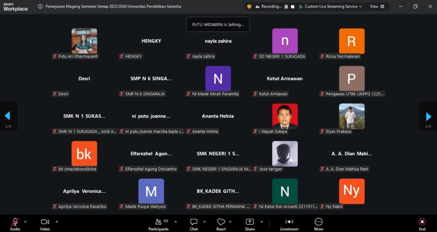Image resolution: width=437 pixels, height=232 pixels.
Task: Open the Livestream options
Action: point(289,222)
